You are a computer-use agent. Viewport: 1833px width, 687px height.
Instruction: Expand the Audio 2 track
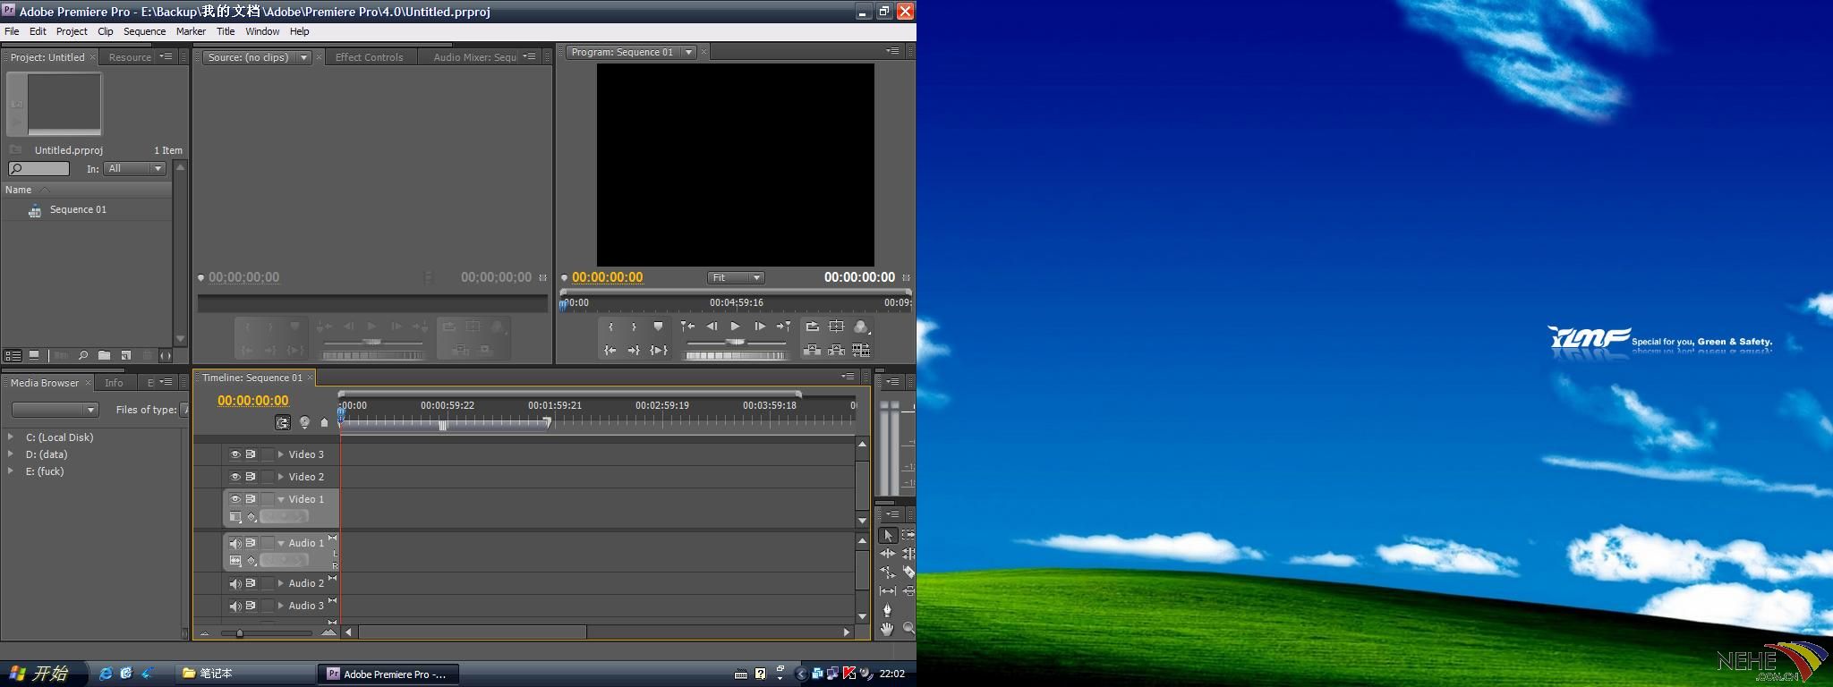[x=281, y=583]
